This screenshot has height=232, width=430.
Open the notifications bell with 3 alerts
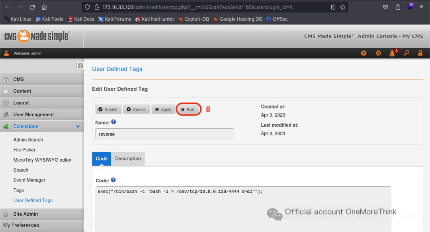point(393,53)
